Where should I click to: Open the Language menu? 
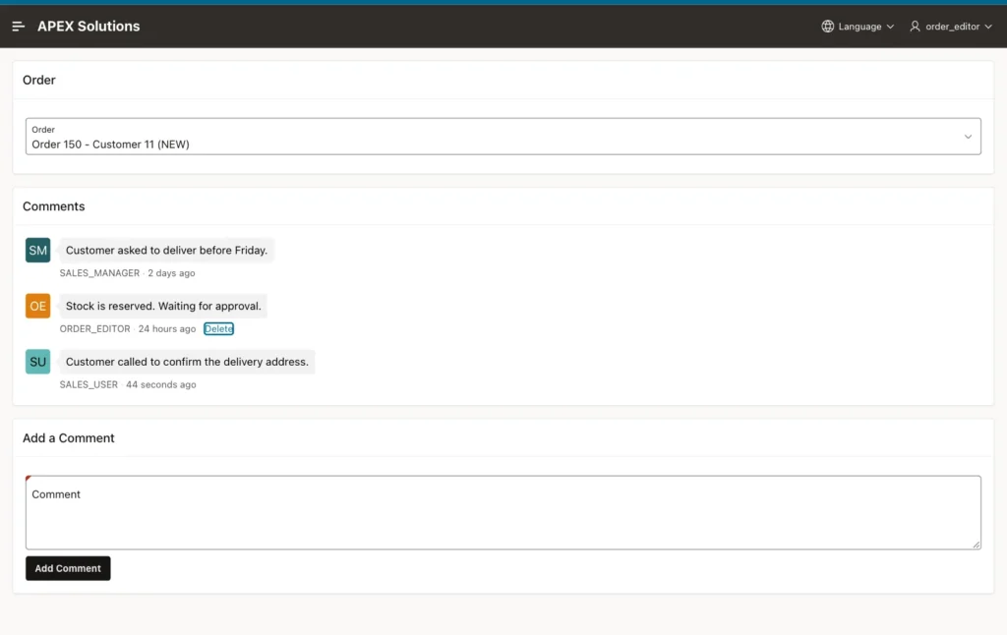click(858, 27)
